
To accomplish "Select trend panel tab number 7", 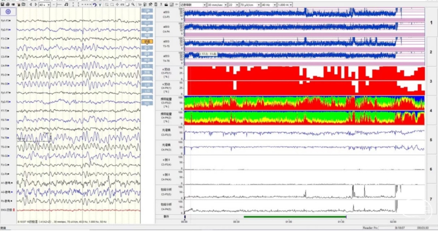I will pyautogui.click(x=431, y=199).
